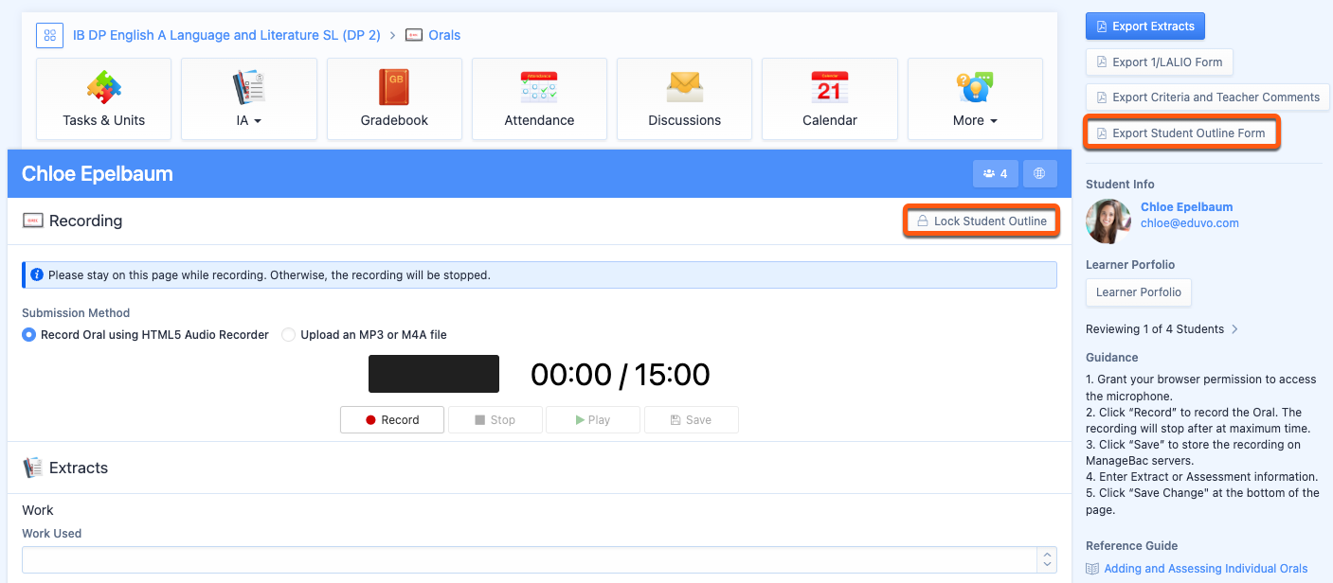Open the Discussions envelope icon

click(x=684, y=88)
